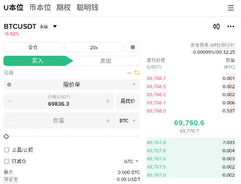Click the 最优价 best price button
Viewport: 241px width, 184px height.
pos(128,101)
